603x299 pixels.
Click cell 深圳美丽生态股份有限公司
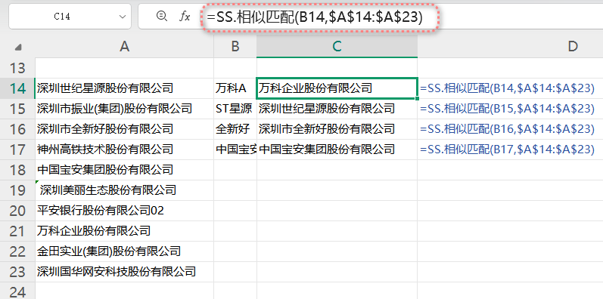point(124,190)
